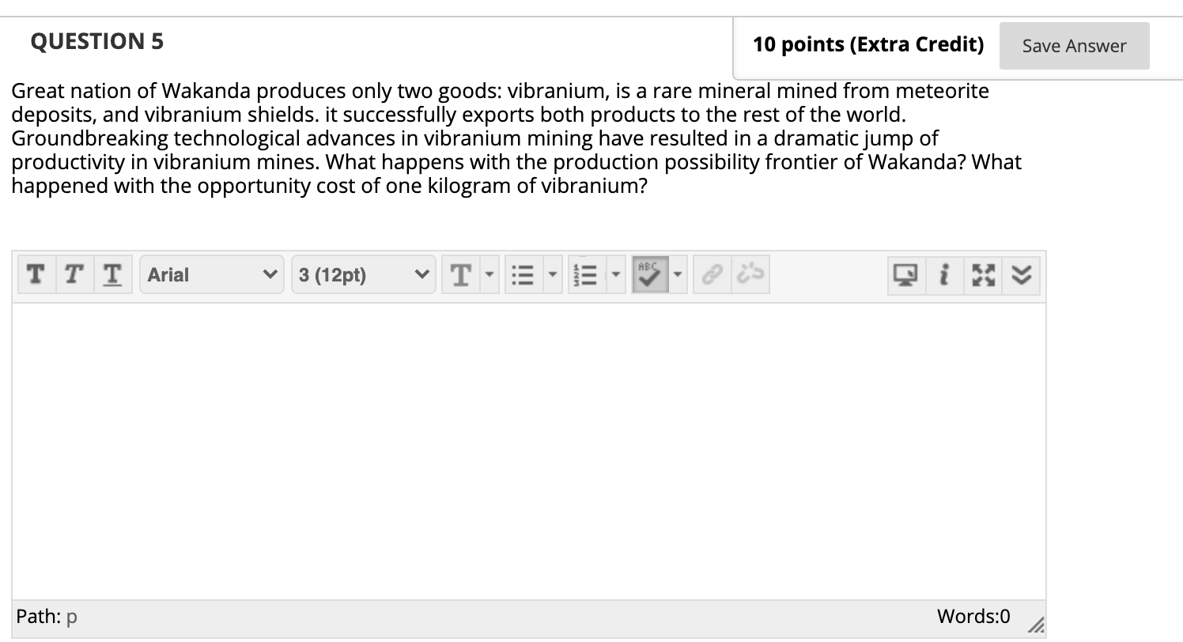Open the text color dropdown arrow
Screen dimensions: 1183x642
coord(488,275)
